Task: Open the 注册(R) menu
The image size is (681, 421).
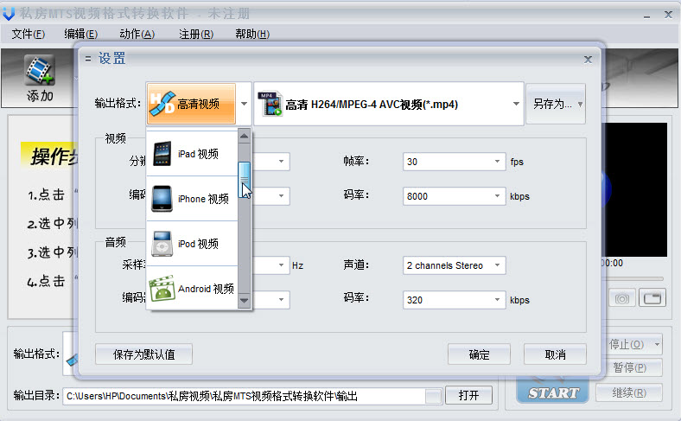Action: coord(196,34)
